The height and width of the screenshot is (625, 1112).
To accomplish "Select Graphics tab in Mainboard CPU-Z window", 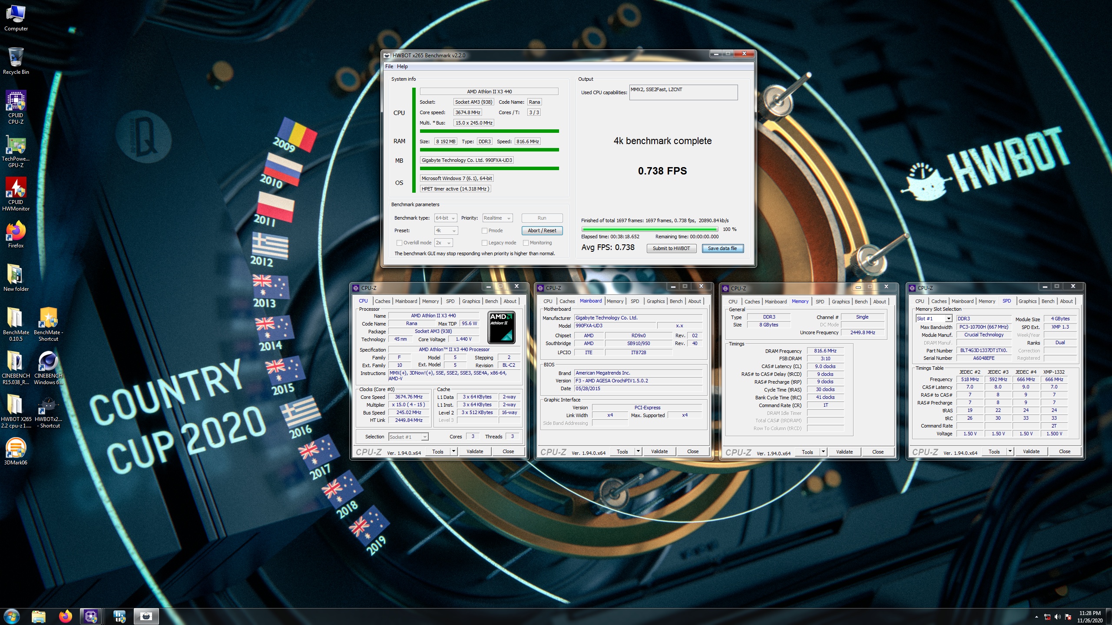I will 655,301.
